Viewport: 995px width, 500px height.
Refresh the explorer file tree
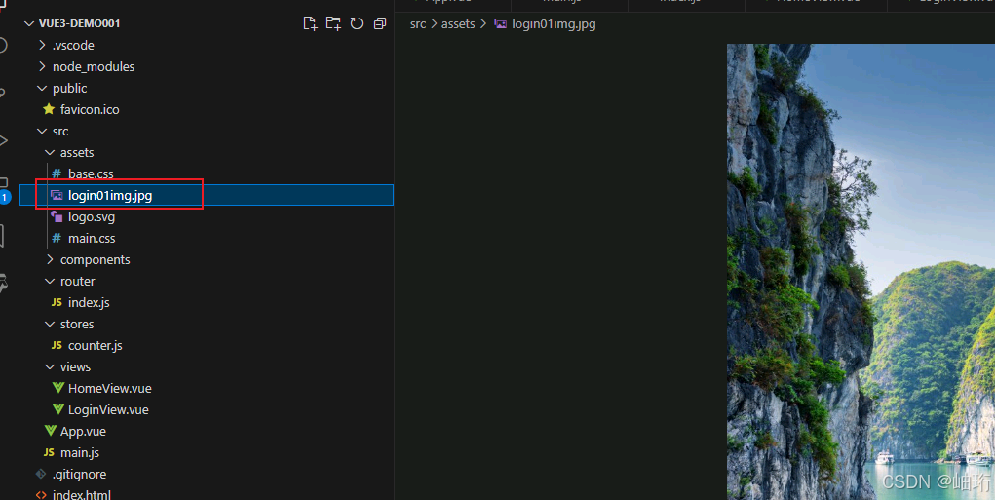[x=357, y=23]
